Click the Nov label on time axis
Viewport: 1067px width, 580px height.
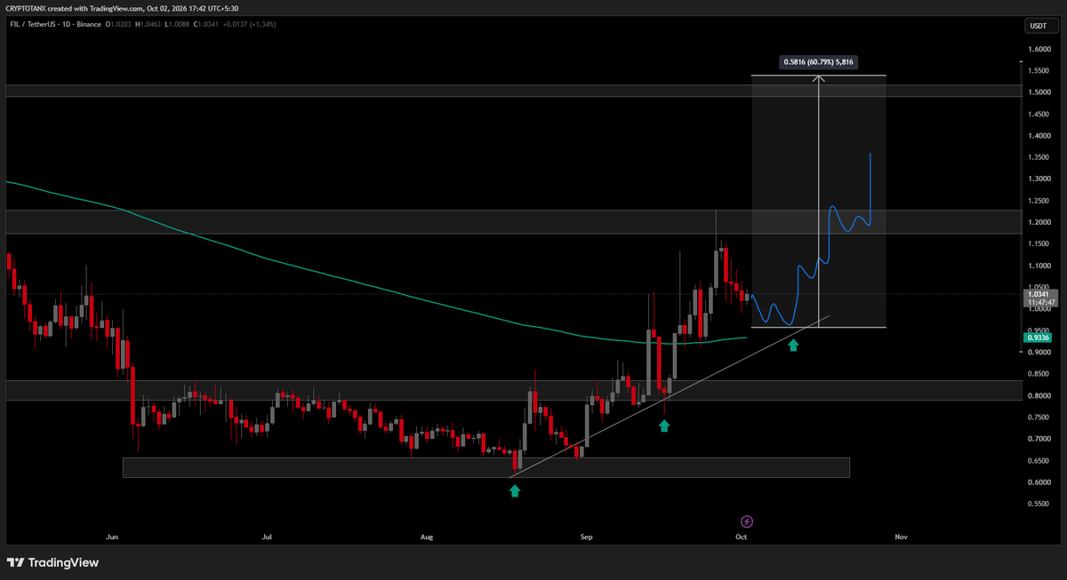(x=901, y=537)
